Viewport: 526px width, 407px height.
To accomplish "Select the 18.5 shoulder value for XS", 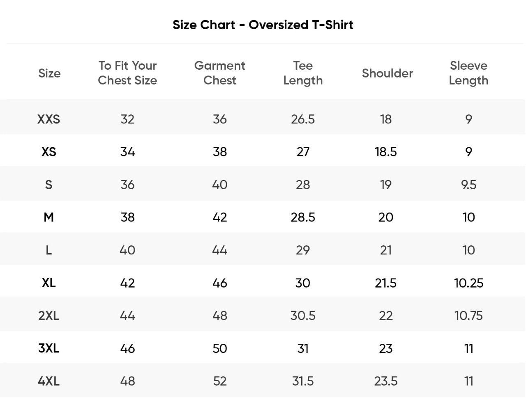I will point(385,152).
